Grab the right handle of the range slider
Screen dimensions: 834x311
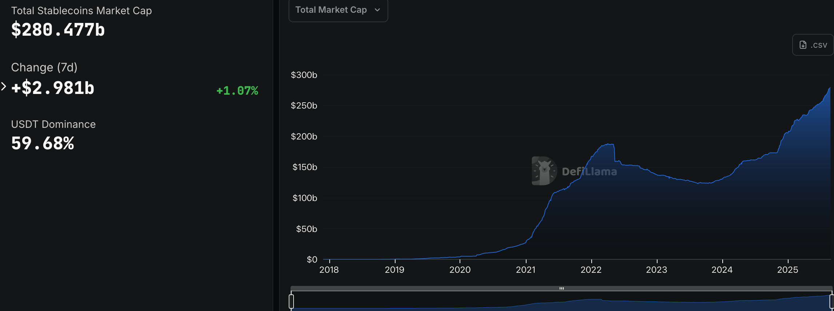[831, 301]
